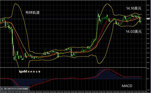Click the 14.25 price axis value

[148, 5]
